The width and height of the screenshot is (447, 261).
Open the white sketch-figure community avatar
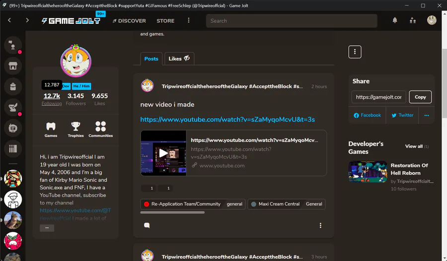click(x=13, y=199)
